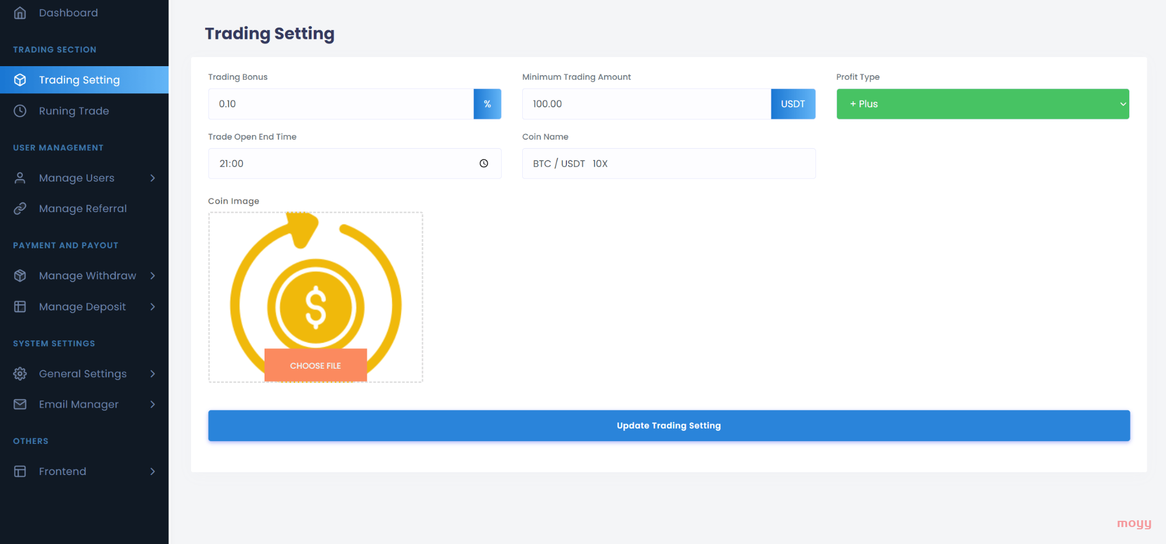Viewport: 1166px width, 544px height.
Task: Click the Manage Withdraw box icon
Action: click(x=20, y=275)
